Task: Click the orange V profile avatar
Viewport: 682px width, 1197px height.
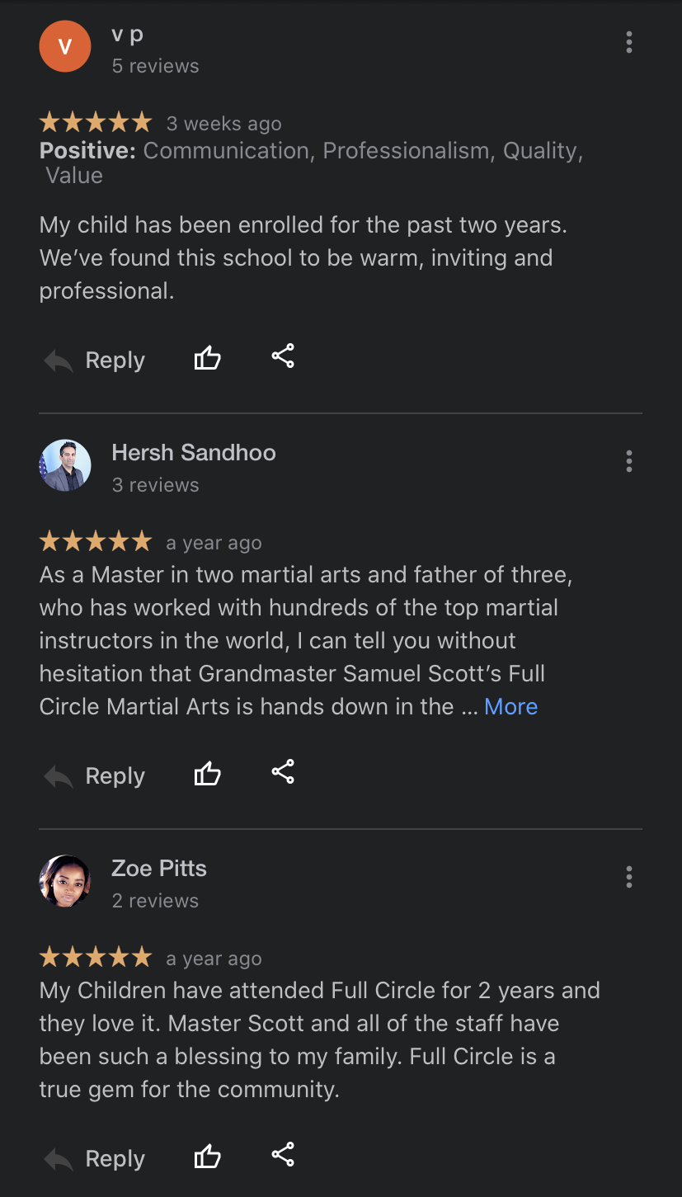Action: 65,46
